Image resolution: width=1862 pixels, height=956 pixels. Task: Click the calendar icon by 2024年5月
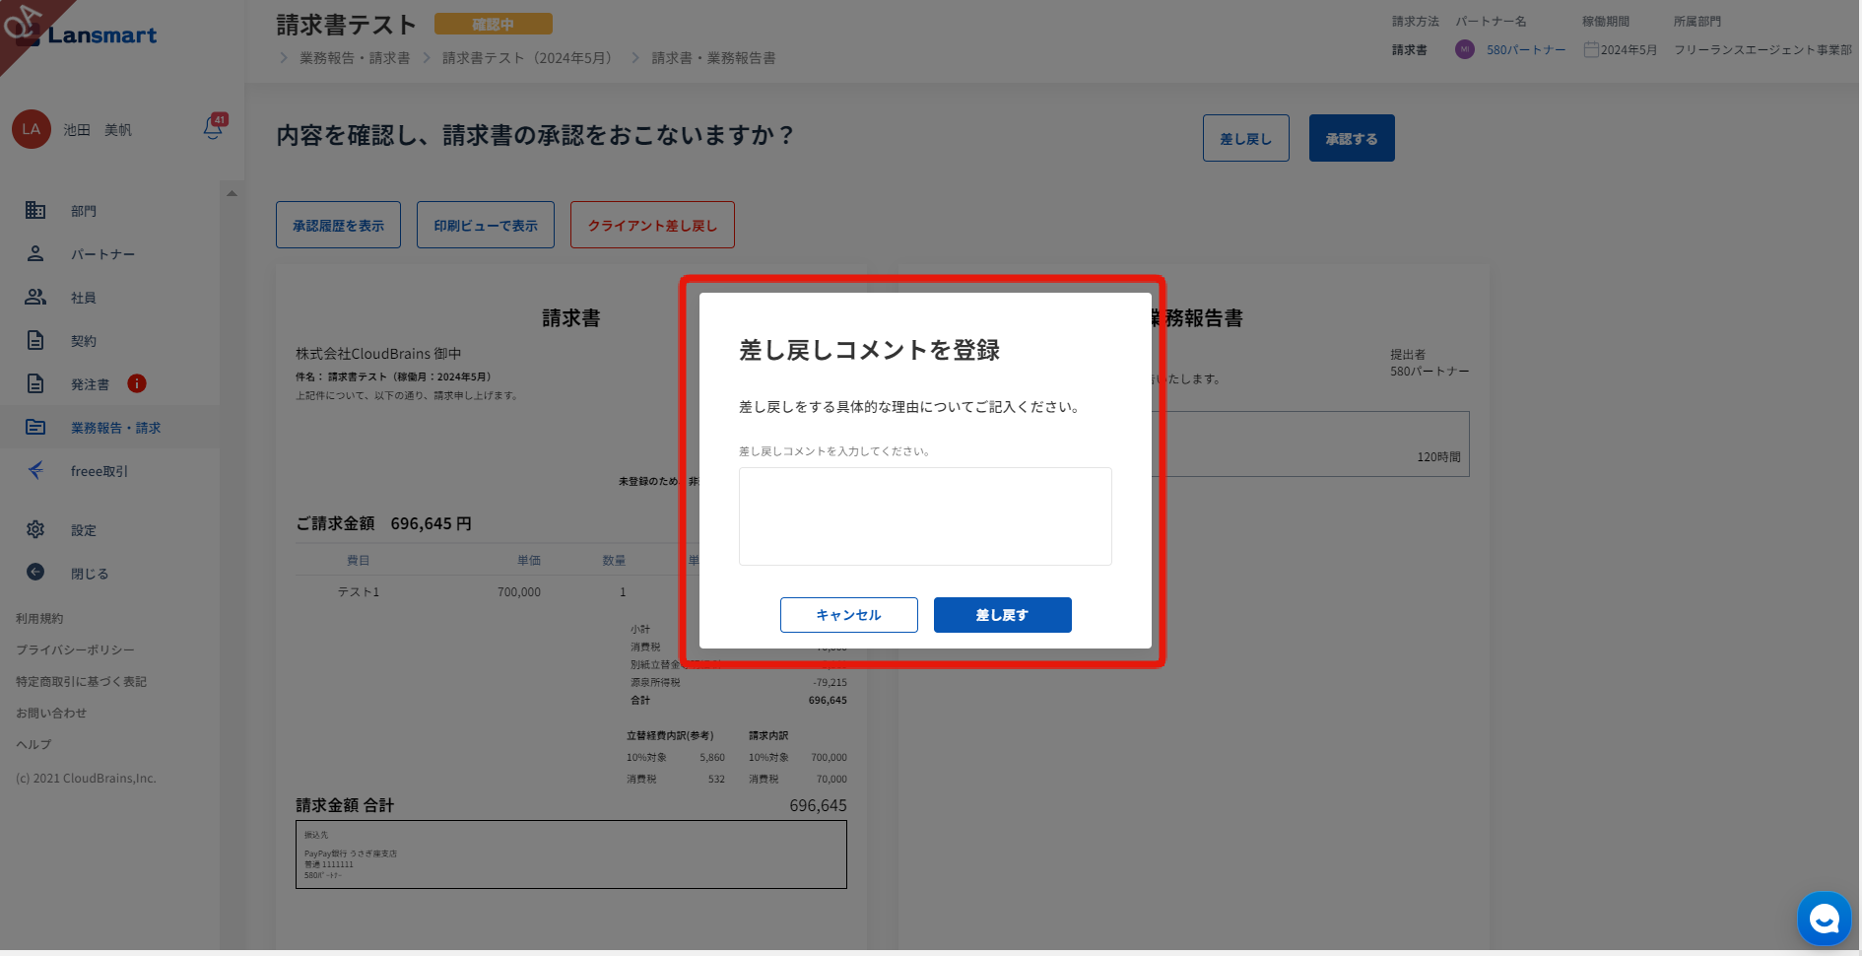1590,49
